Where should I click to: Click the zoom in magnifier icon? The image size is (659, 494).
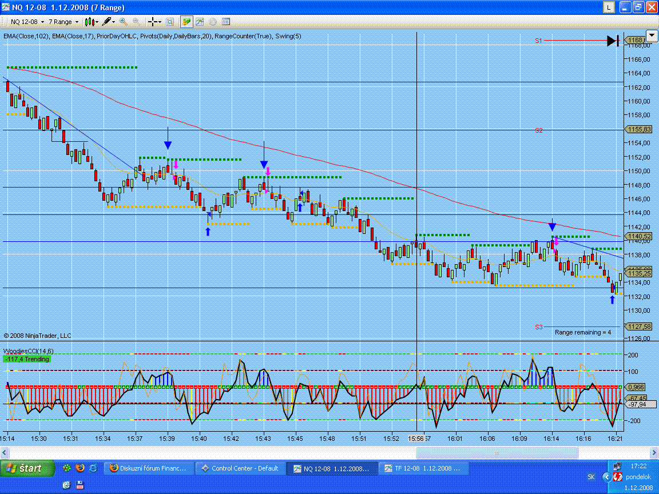pos(123,22)
